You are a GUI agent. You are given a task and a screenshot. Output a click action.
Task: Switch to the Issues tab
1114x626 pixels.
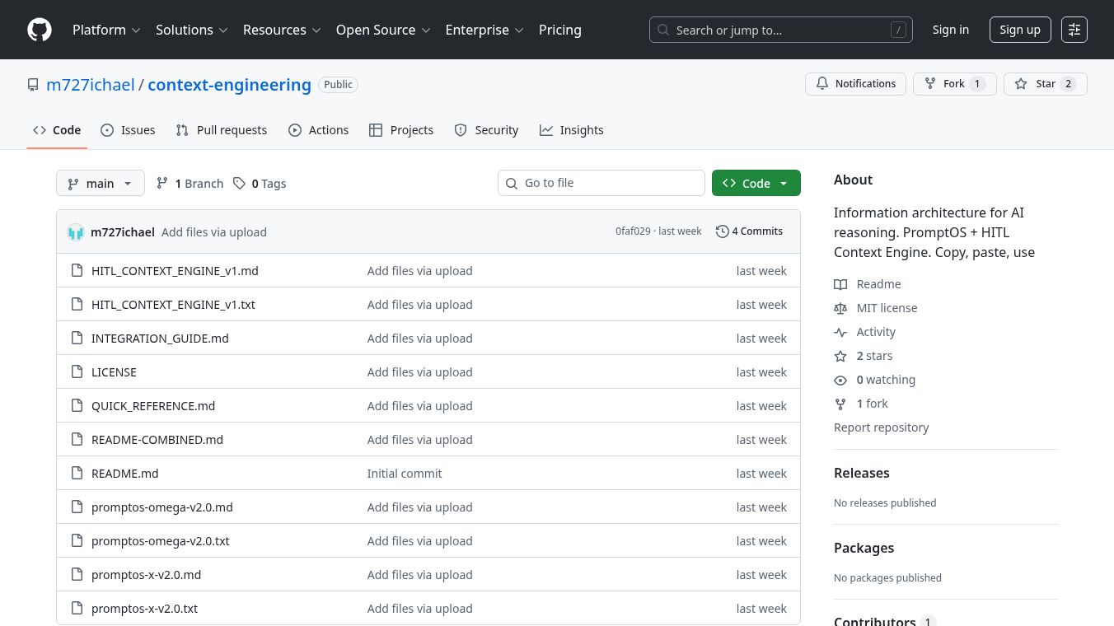coord(128,130)
